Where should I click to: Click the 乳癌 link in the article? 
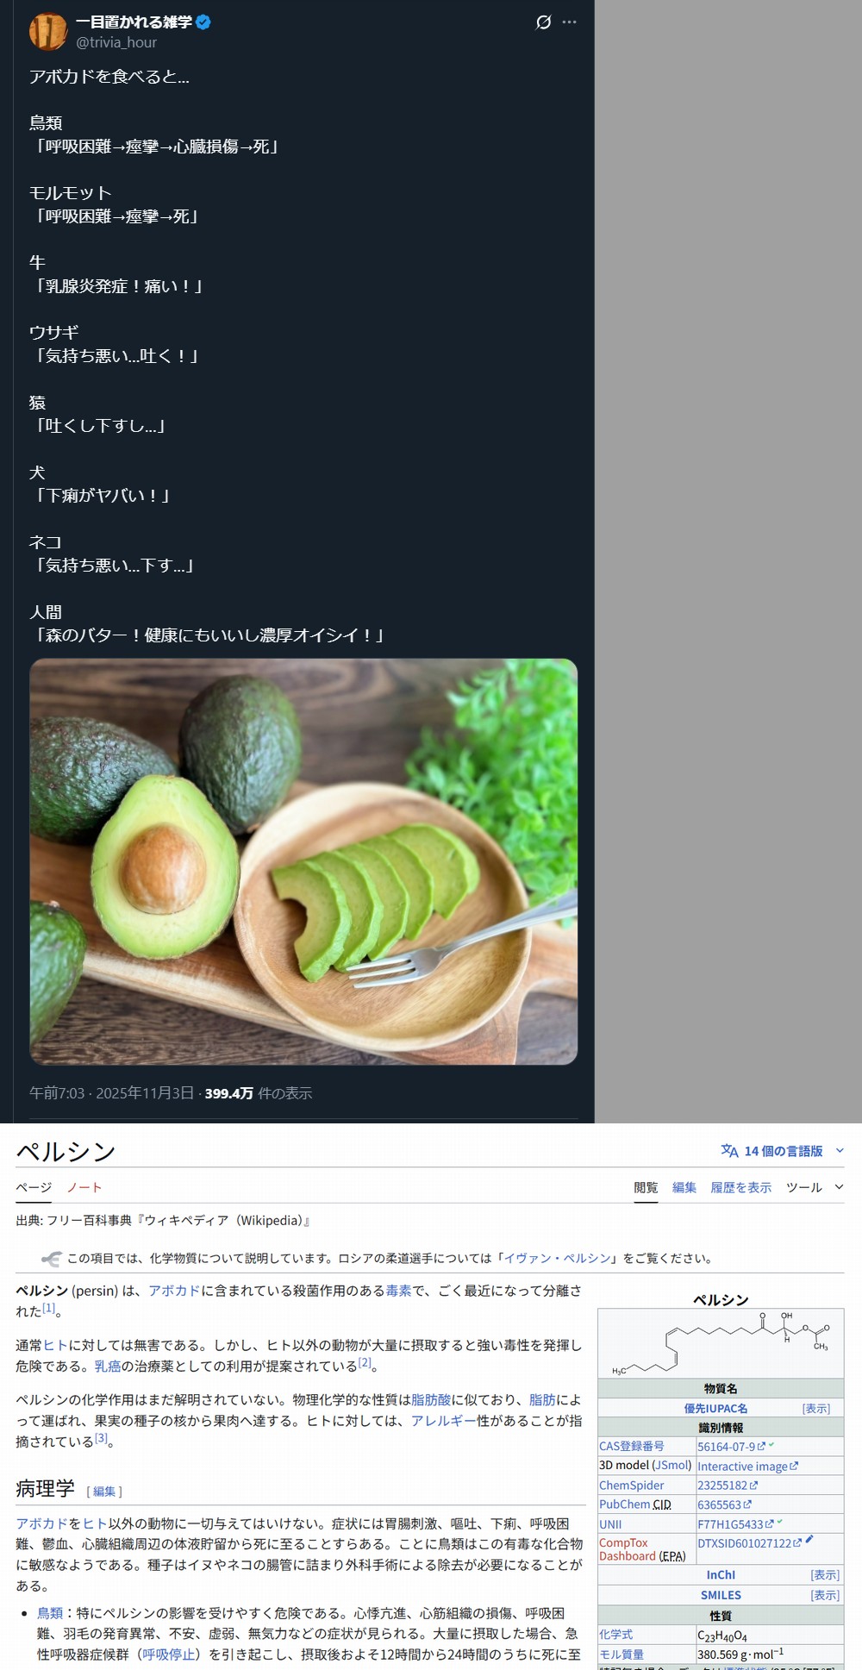click(x=108, y=1367)
